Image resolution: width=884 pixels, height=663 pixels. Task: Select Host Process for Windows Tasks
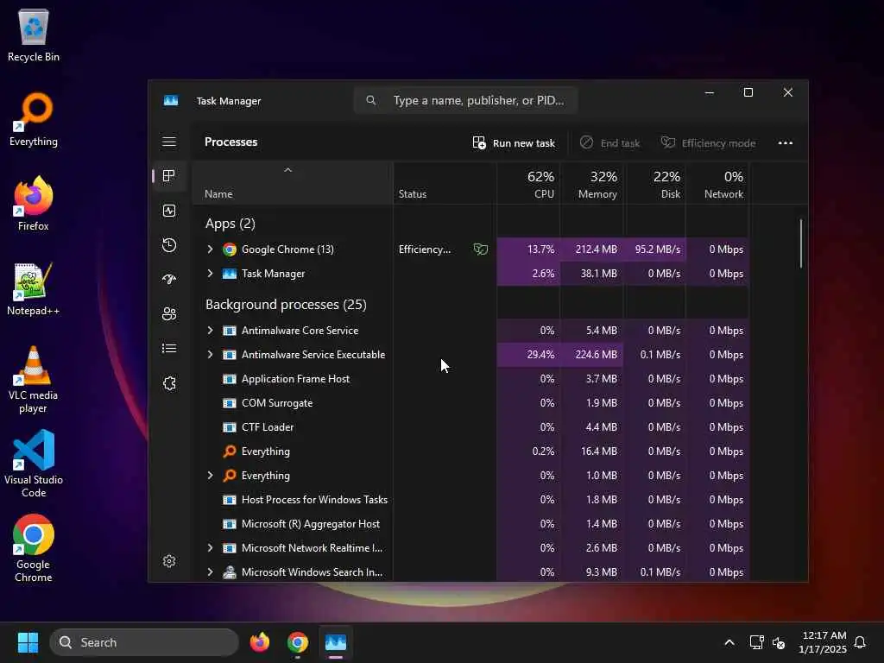click(x=470, y=500)
